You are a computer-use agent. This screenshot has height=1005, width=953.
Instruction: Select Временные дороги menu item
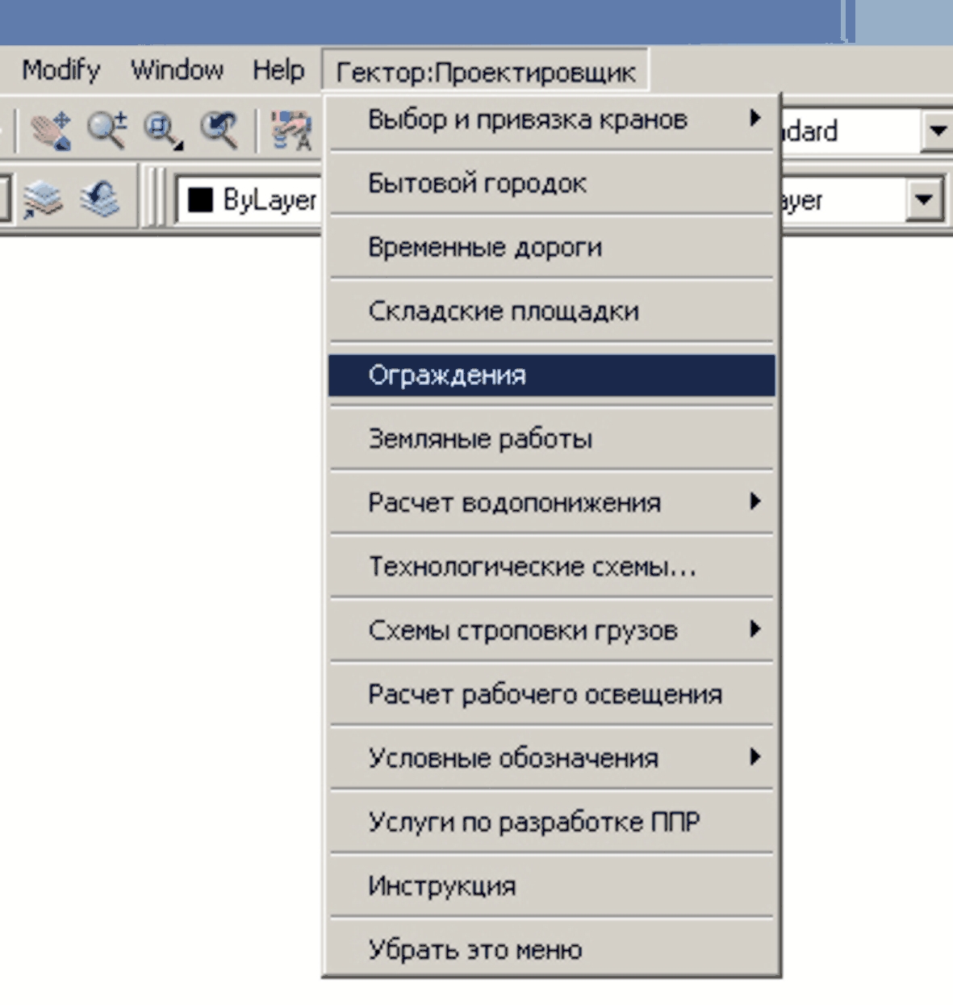click(x=552, y=247)
